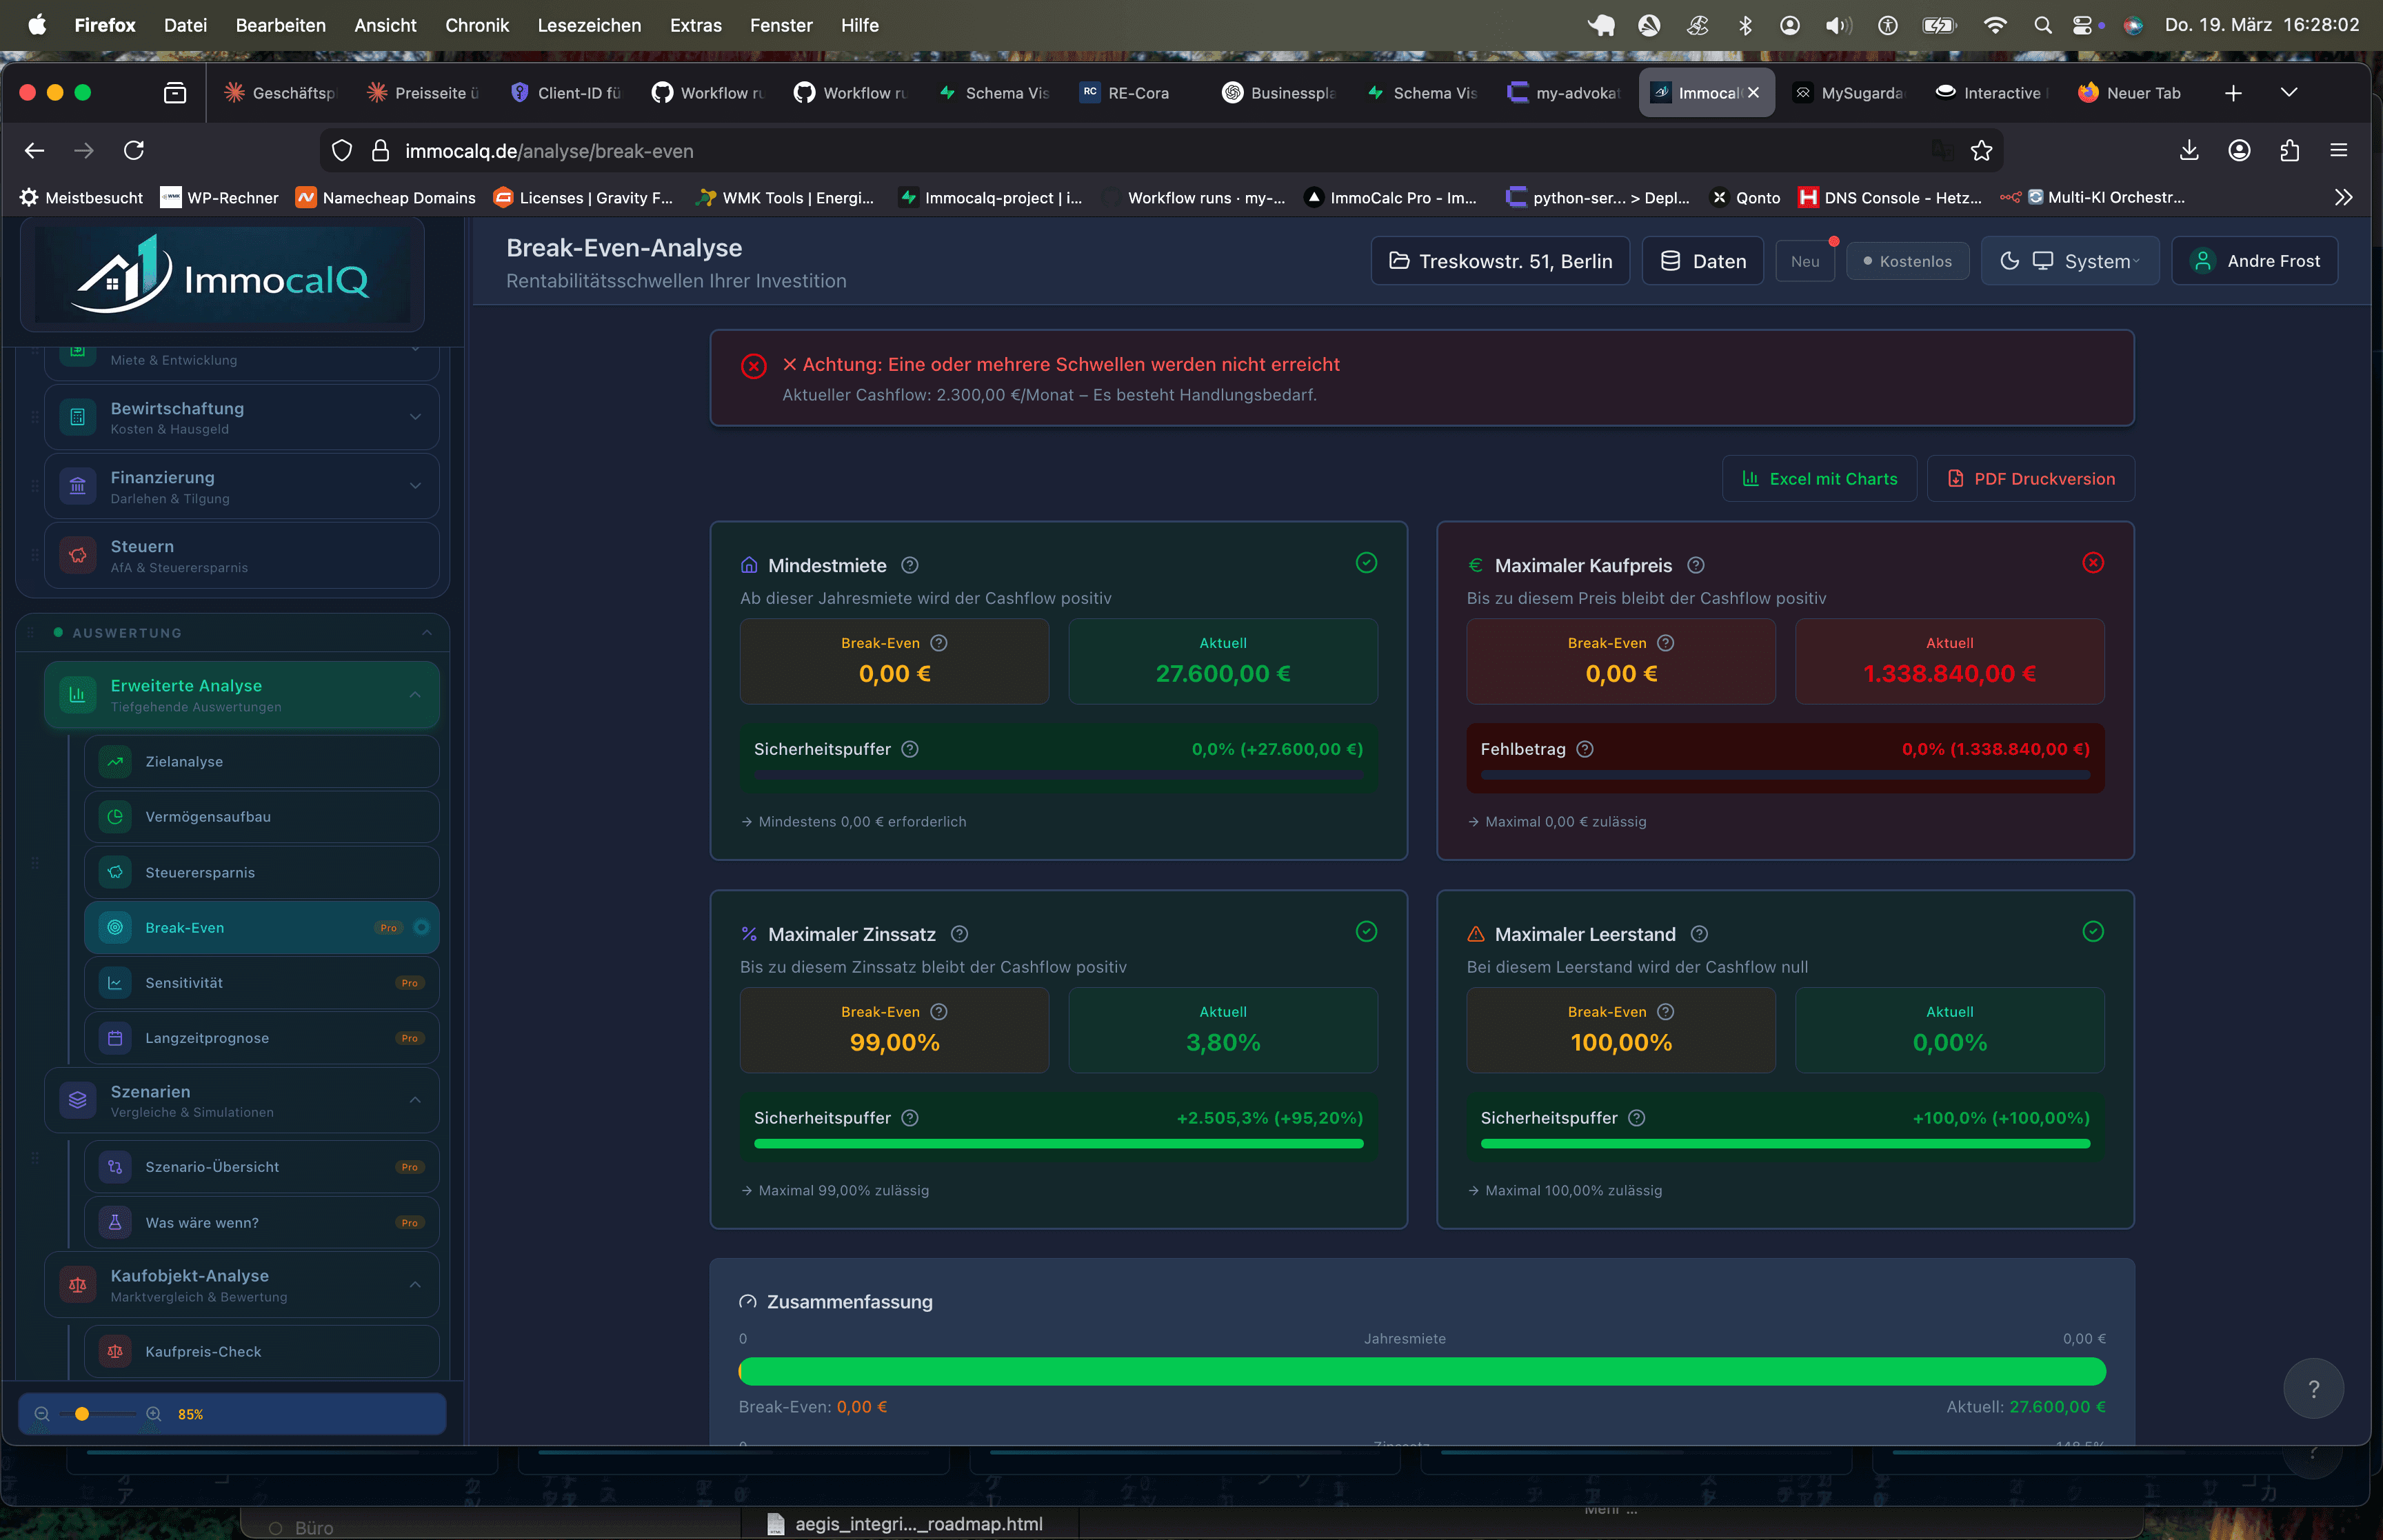2383x1540 pixels.
Task: Open the floating question mark help button
Action: coord(2313,1388)
